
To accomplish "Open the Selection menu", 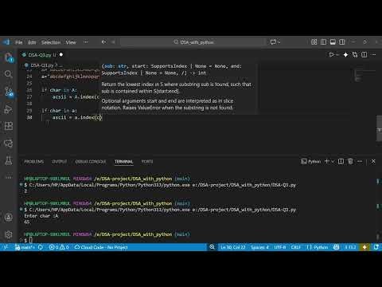I will (x=51, y=42).
